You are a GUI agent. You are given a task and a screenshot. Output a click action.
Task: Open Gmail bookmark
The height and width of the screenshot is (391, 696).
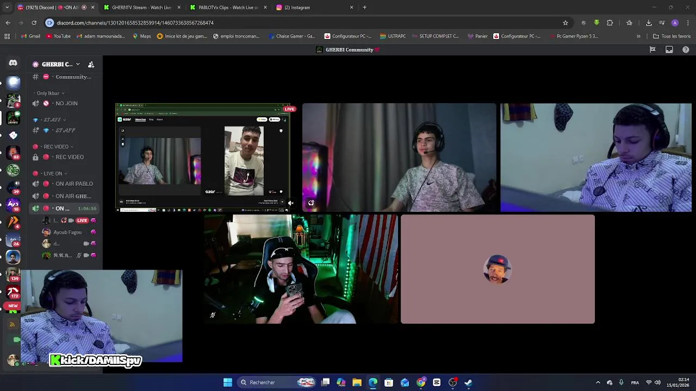pyautogui.click(x=30, y=36)
